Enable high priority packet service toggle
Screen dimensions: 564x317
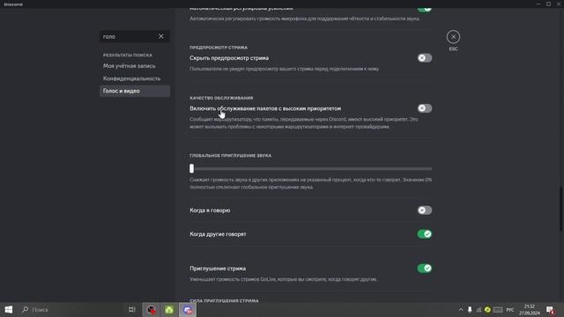pyautogui.click(x=425, y=108)
